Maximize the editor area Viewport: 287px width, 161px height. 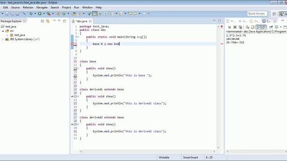tap(219, 21)
